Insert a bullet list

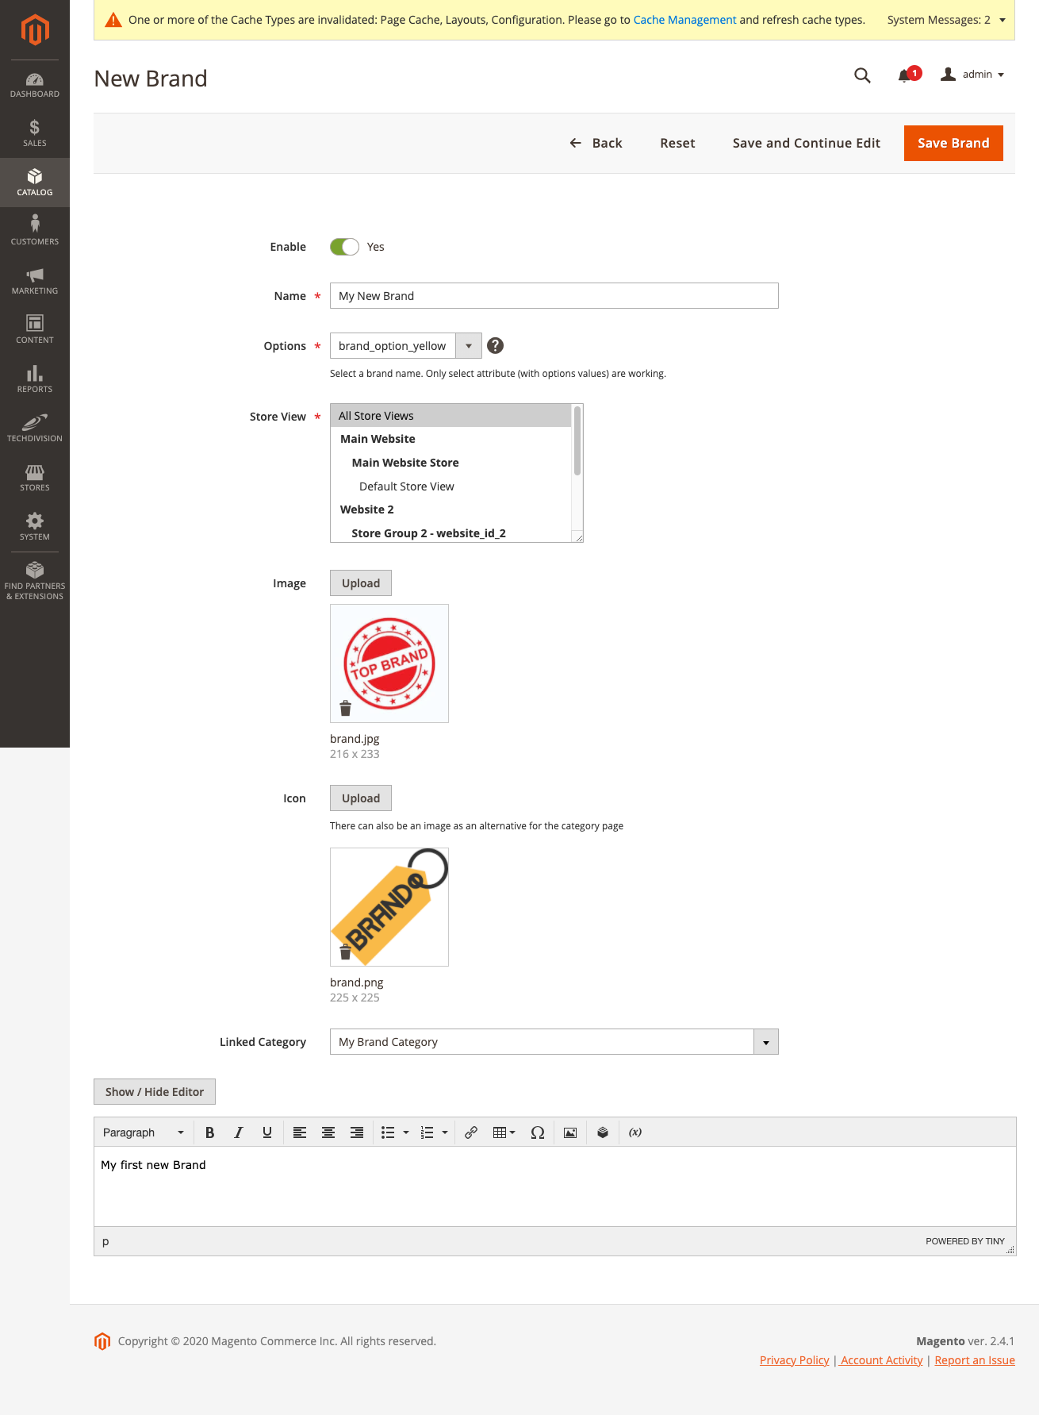click(x=388, y=1132)
